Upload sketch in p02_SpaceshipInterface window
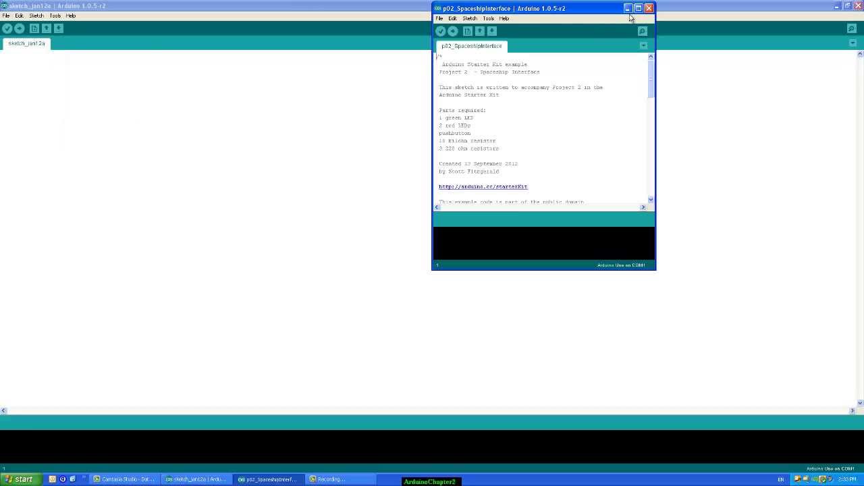The width and height of the screenshot is (864, 486). [x=453, y=31]
